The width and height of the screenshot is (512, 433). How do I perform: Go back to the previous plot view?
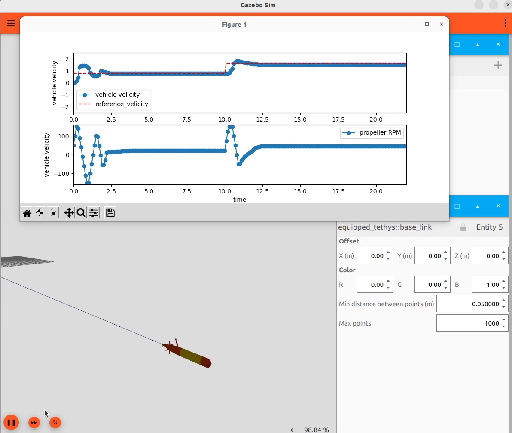[x=40, y=213]
